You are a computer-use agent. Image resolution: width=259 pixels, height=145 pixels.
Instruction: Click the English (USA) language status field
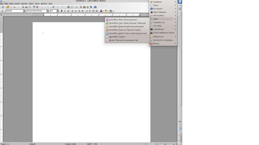click(x=71, y=144)
